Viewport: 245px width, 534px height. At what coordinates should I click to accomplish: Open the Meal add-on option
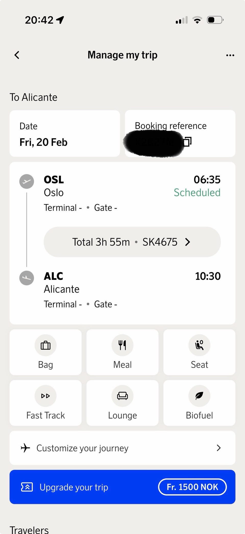click(122, 352)
